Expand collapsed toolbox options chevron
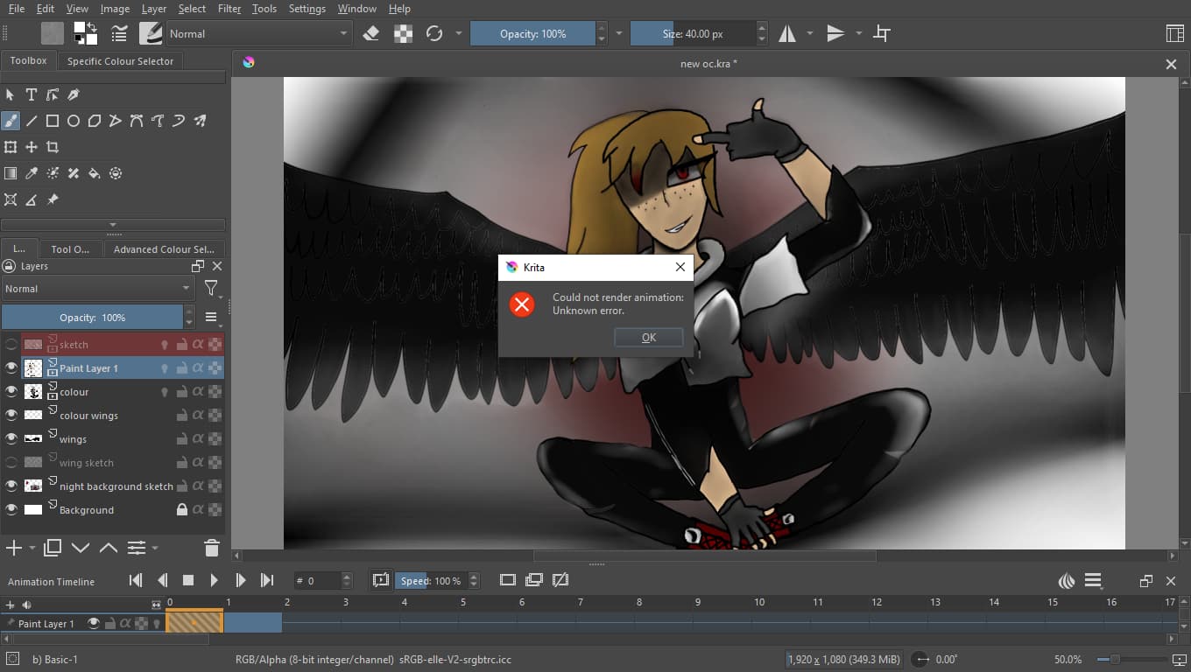The image size is (1191, 672). click(x=113, y=225)
